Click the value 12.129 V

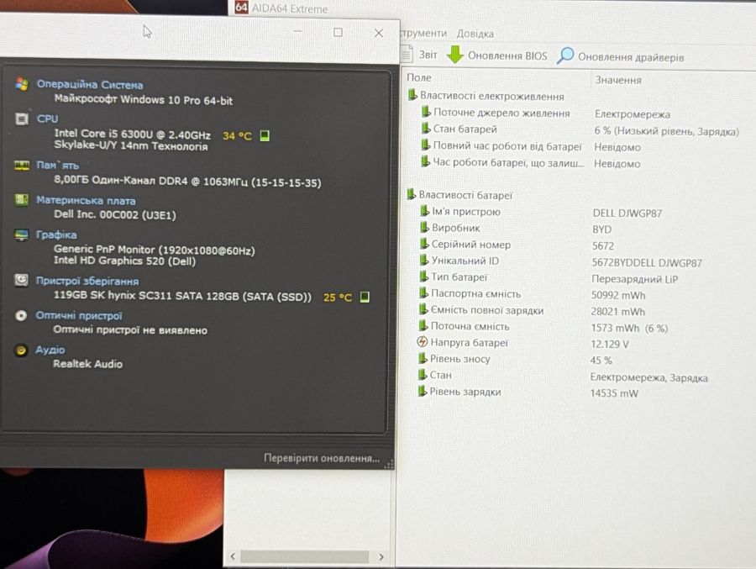coord(610,345)
